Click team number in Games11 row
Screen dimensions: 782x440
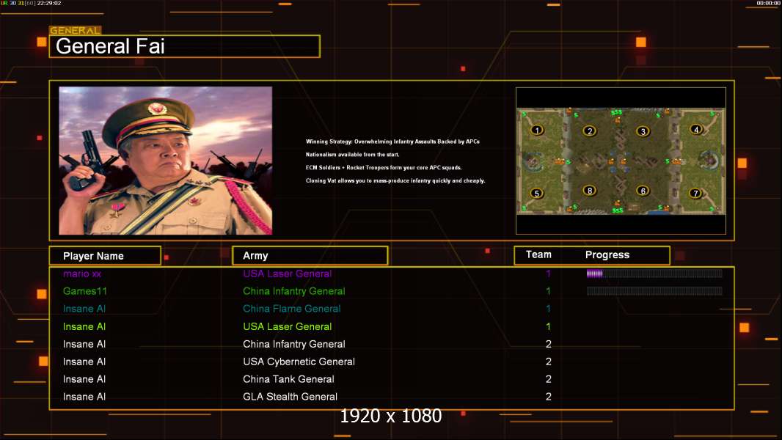(x=548, y=291)
